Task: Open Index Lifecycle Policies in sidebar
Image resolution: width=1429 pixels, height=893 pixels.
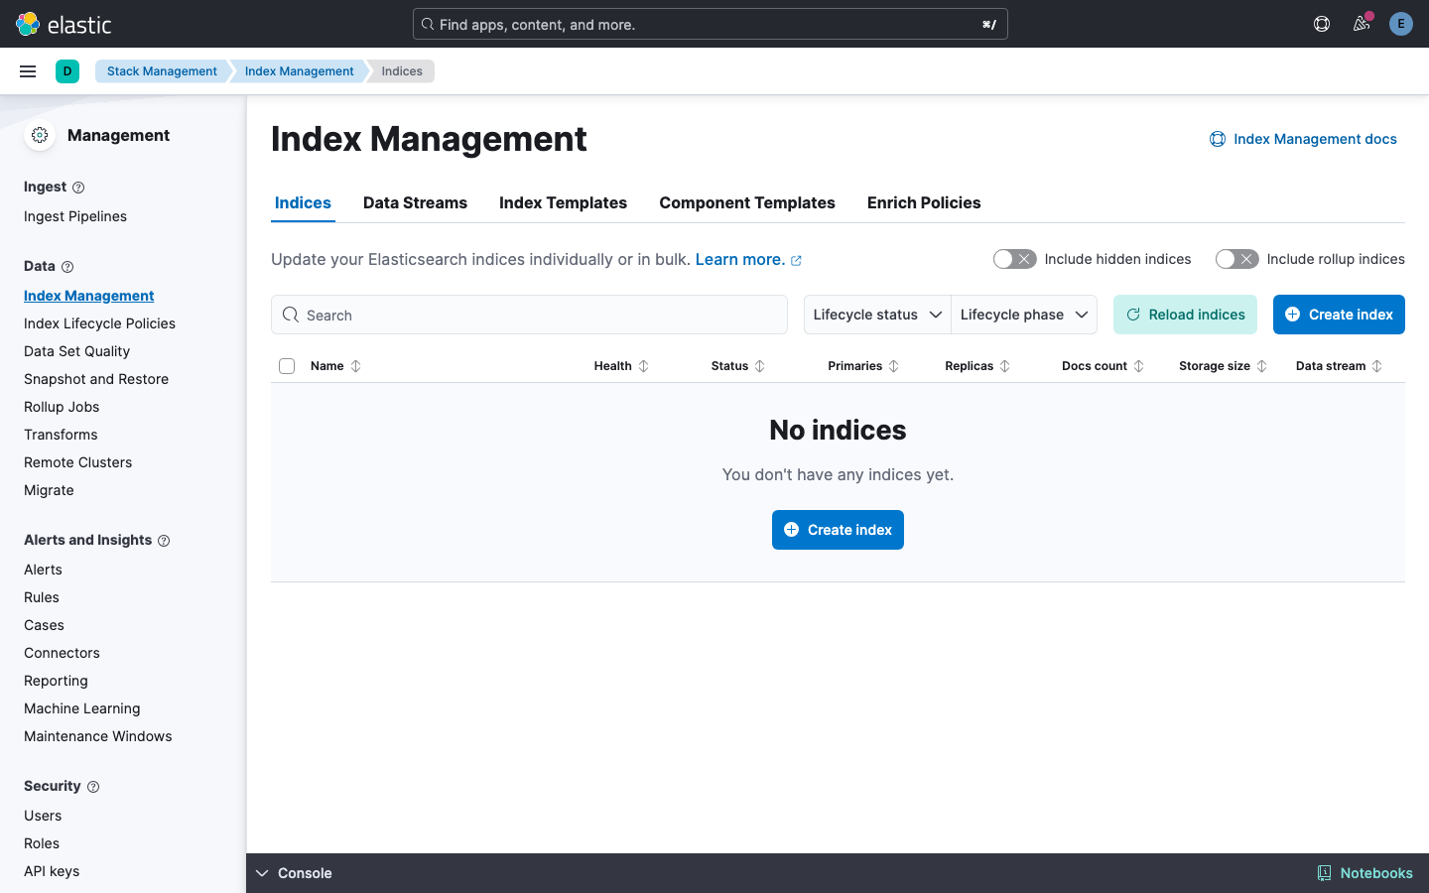Action: coord(99,323)
